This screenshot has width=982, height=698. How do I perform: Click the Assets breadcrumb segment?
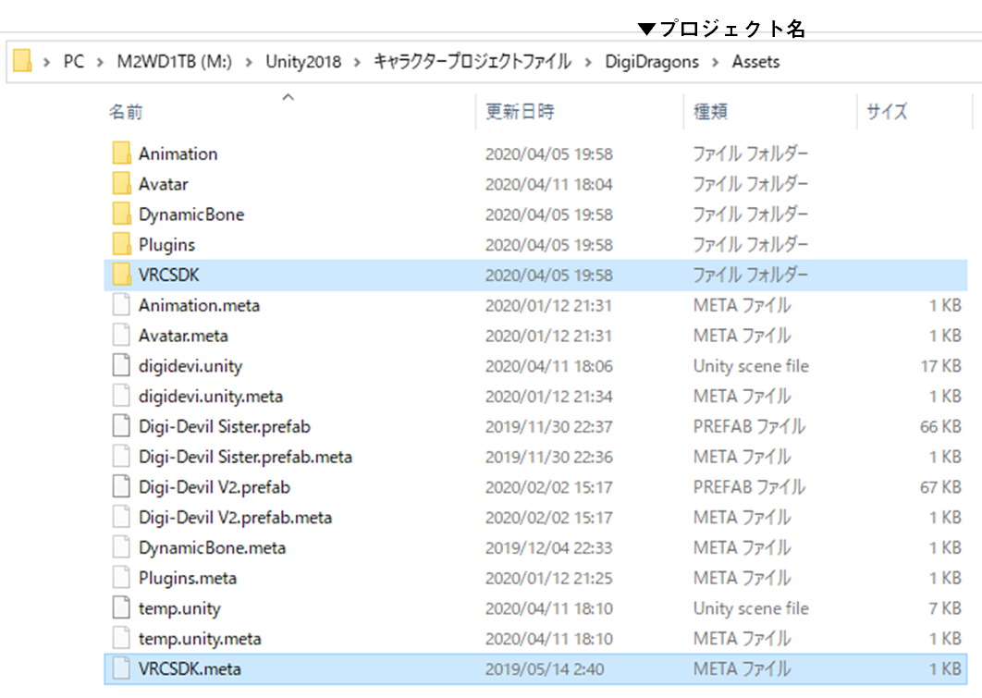coord(755,61)
